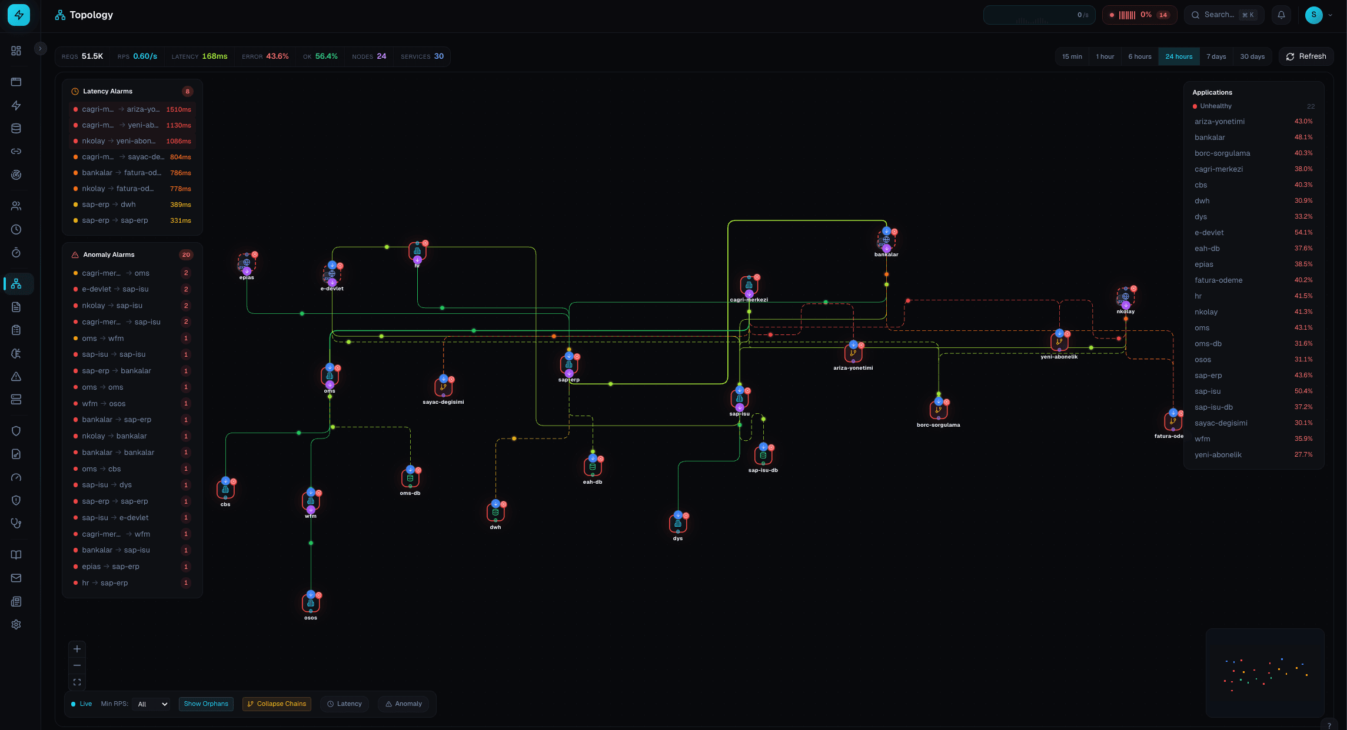Toggle Collapse Chains mode
Viewport: 1347px width, 730px height.
point(277,704)
